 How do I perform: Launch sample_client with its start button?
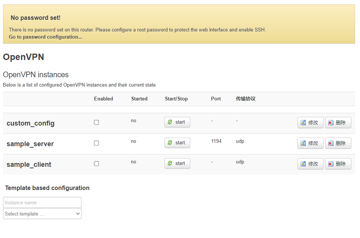[x=177, y=163]
